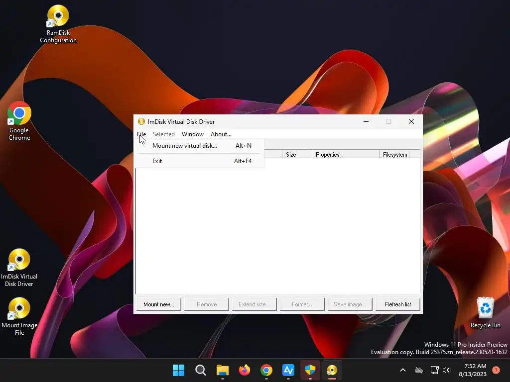Sort by the Properties column header
Image resolution: width=510 pixels, height=382 pixels.
click(x=346, y=154)
